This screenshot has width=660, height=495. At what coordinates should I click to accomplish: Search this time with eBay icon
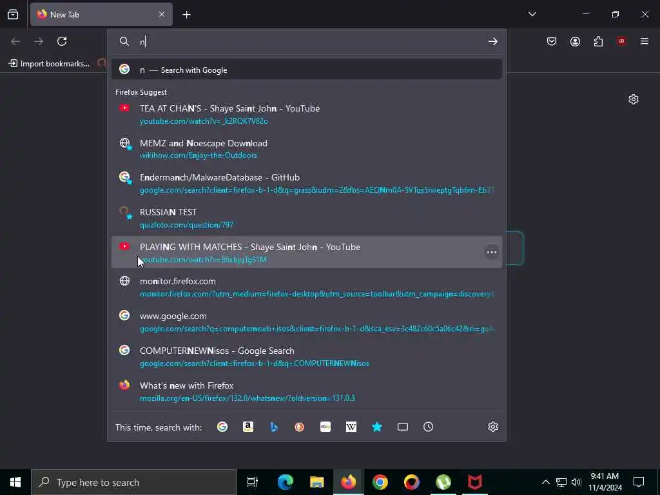[325, 427]
